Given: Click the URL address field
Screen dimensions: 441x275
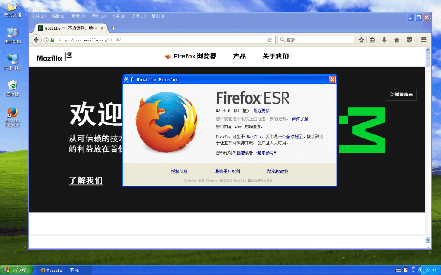Looking at the screenshot, I should coord(160,40).
